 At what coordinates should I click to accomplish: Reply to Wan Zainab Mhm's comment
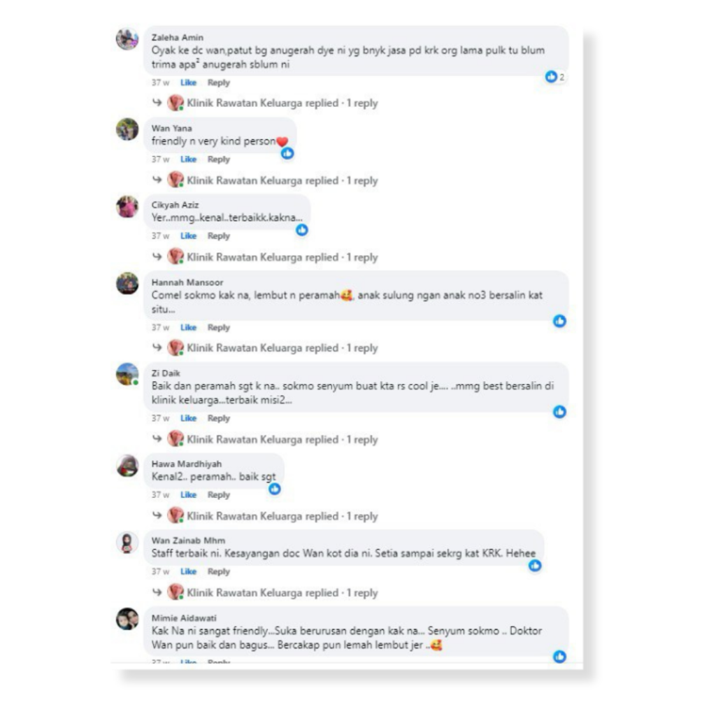[x=219, y=572]
